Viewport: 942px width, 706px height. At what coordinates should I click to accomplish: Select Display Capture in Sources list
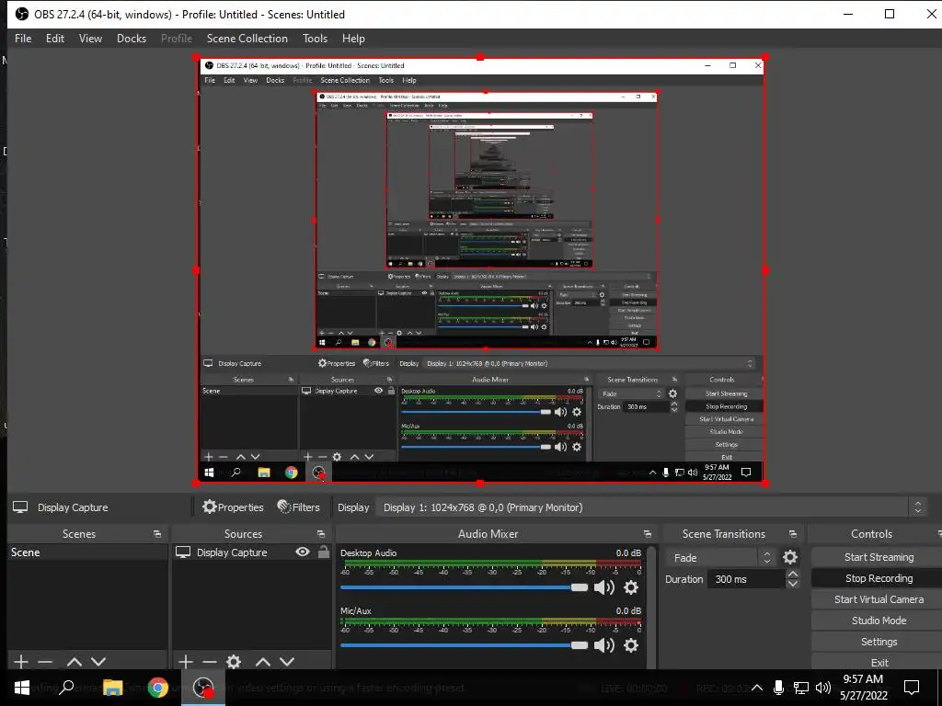[x=232, y=552]
